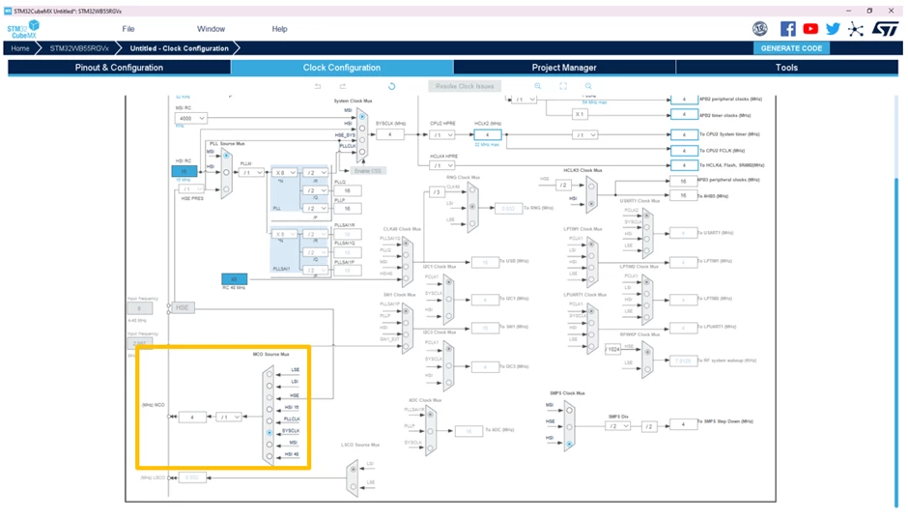The height and width of the screenshot is (520, 908).
Task: Click the Enable CSS button
Action: (x=367, y=170)
